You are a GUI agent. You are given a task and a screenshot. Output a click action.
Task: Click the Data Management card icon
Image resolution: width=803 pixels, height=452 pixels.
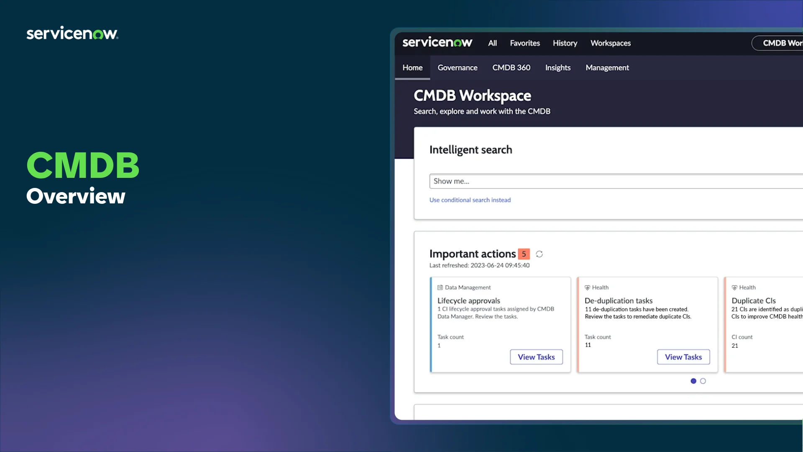click(440, 288)
